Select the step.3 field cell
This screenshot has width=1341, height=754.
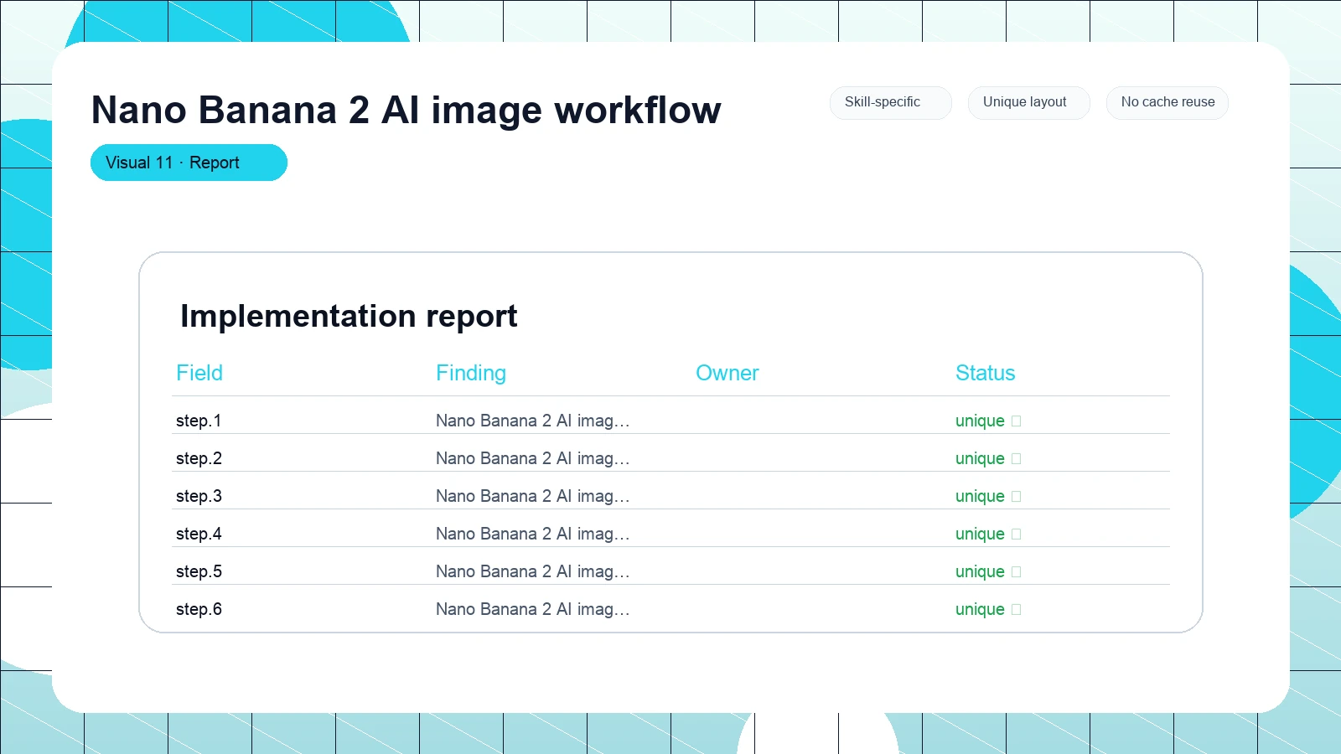(199, 496)
